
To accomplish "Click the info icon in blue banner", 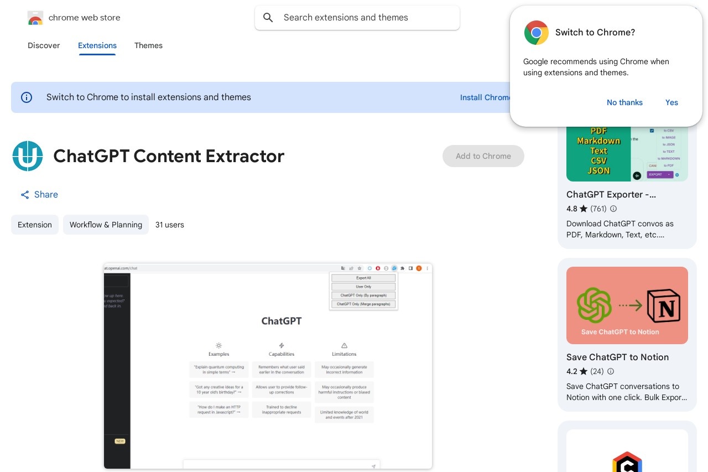I will [x=27, y=97].
